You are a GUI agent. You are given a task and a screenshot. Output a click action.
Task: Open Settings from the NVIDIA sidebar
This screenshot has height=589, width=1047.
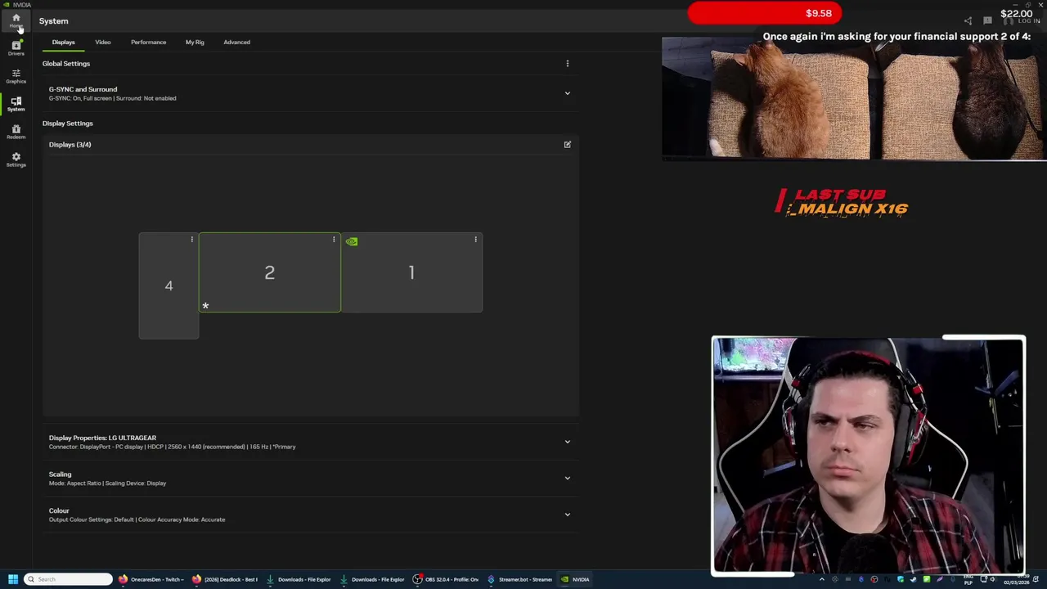(16, 160)
